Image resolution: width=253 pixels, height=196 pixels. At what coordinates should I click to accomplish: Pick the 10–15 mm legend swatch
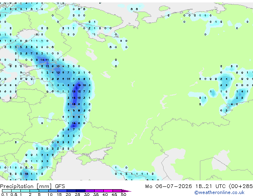[53, 191]
